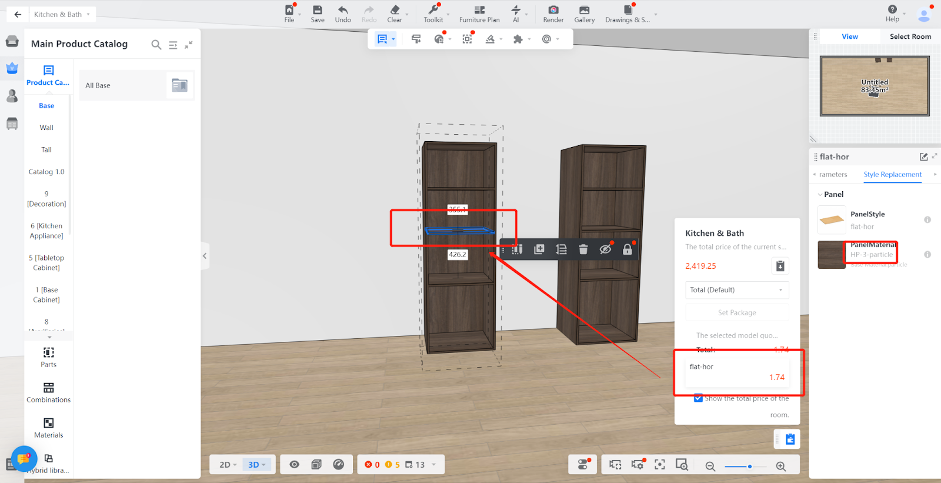Viewport: 941px width, 483px height.
Task: Open the Materials panel in the sidebar
Action: [48, 428]
